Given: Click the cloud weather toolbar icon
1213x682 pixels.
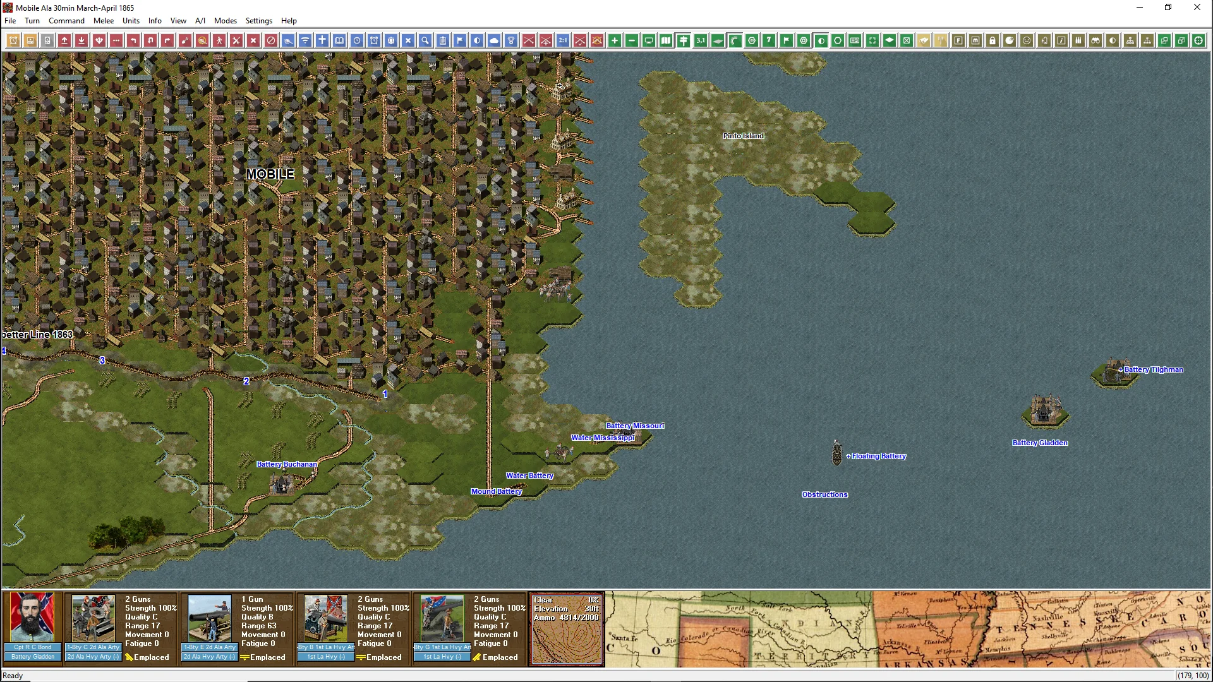Looking at the screenshot, I should [494, 40].
